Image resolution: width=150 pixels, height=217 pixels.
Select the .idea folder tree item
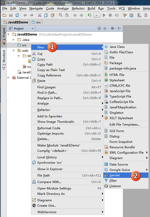coord(23,40)
